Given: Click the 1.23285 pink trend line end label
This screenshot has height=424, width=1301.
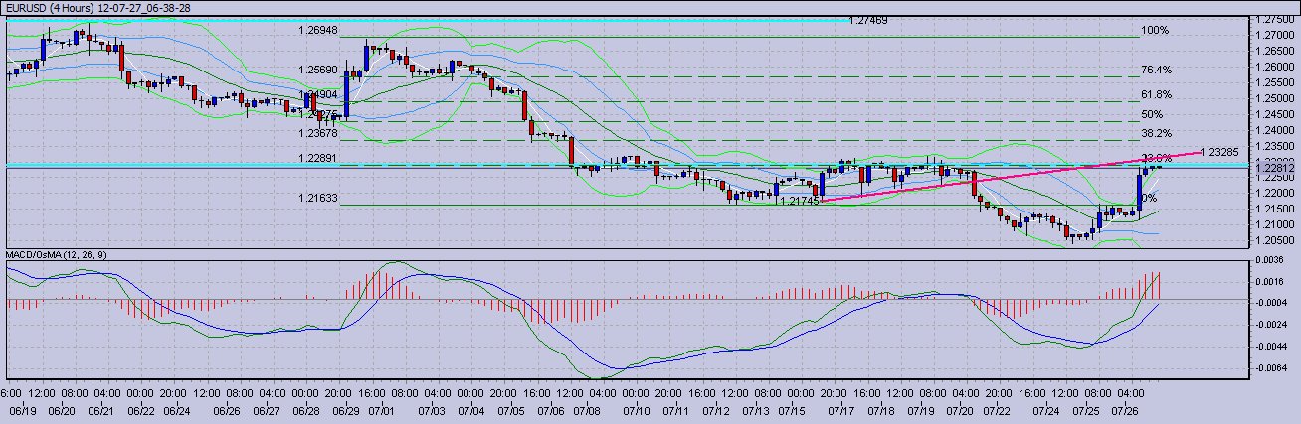Looking at the screenshot, I should pos(1219,152).
